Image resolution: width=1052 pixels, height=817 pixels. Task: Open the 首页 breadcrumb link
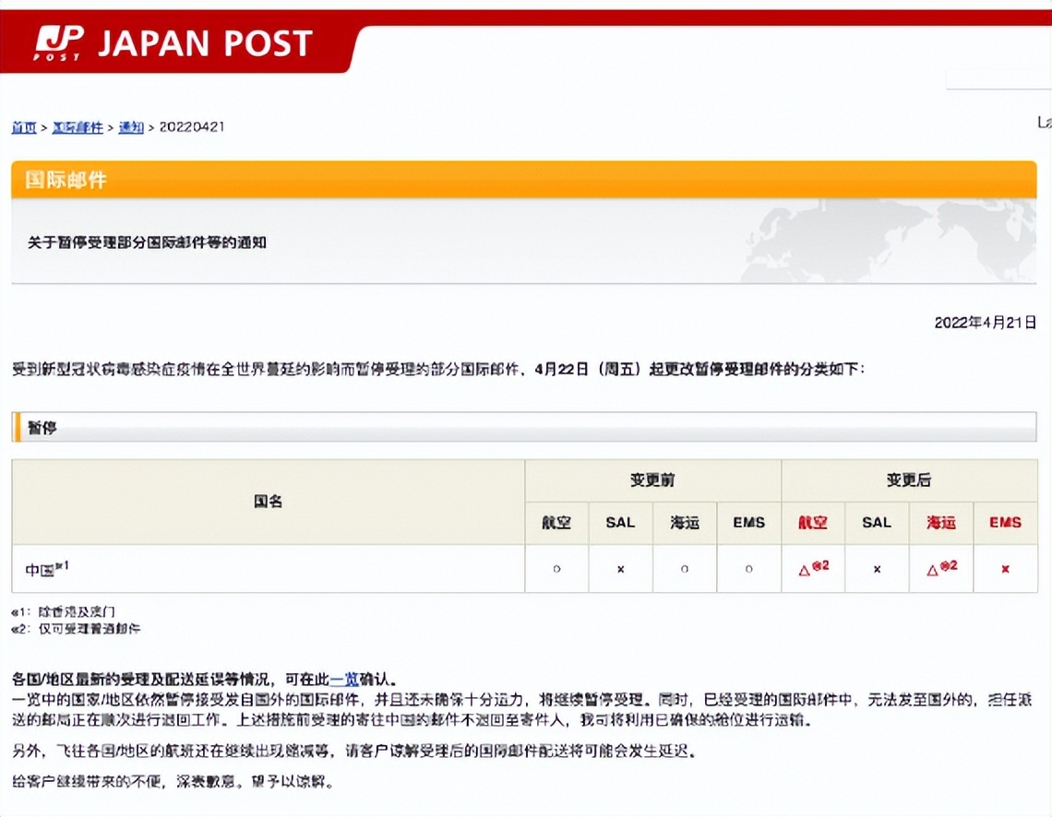tap(23, 127)
